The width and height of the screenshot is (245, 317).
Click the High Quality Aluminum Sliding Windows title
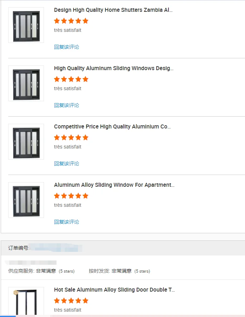coord(113,68)
